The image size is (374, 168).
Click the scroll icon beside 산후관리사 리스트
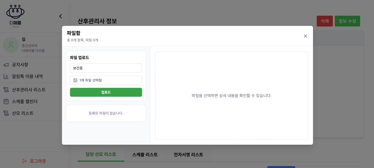pyautogui.click(x=6, y=90)
